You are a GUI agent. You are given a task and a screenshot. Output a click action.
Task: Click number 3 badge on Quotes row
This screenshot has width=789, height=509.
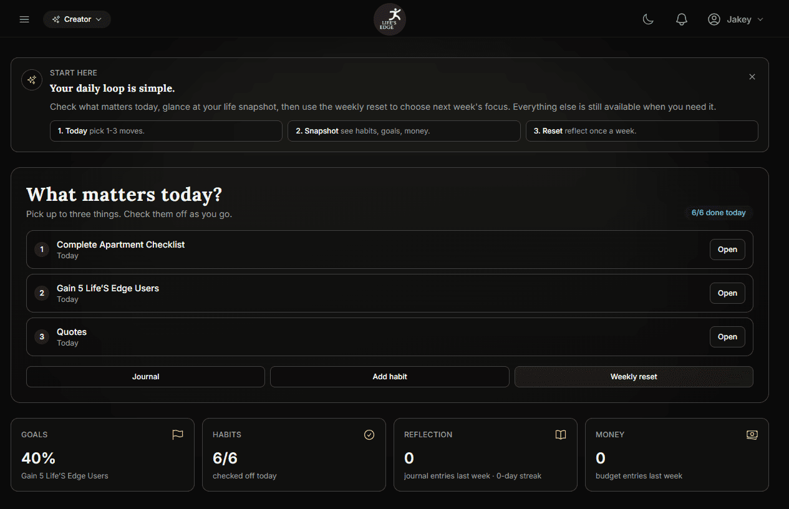(x=42, y=337)
